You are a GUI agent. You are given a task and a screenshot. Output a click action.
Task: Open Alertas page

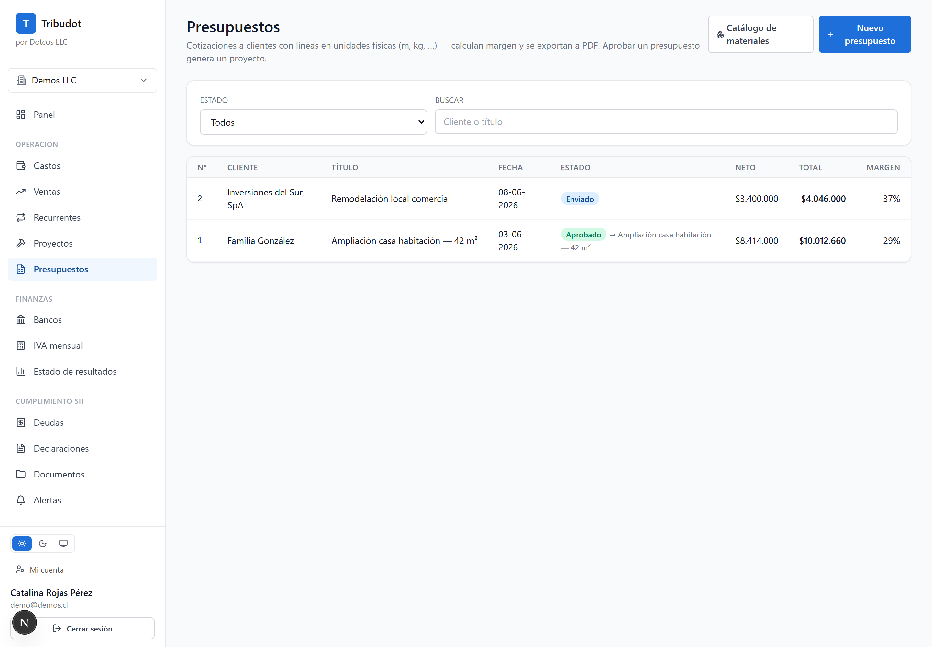[x=83, y=500]
